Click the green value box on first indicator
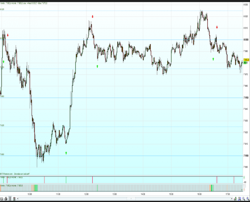The width and height of the screenshot is (250, 202). [244, 178]
